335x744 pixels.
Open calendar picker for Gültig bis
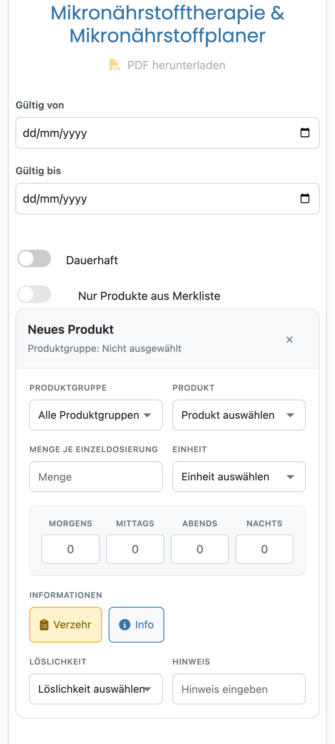[x=305, y=198]
